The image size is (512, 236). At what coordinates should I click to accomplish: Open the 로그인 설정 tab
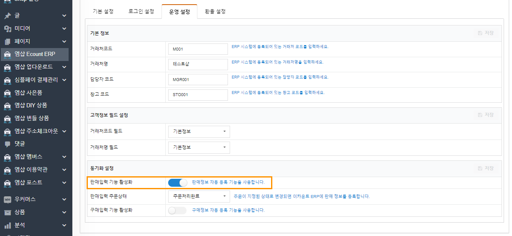[x=141, y=12]
